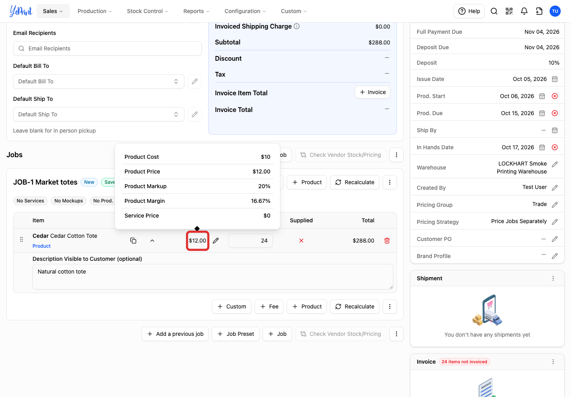Click the Help button
Screen dimensions: 571x397
click(x=469, y=11)
